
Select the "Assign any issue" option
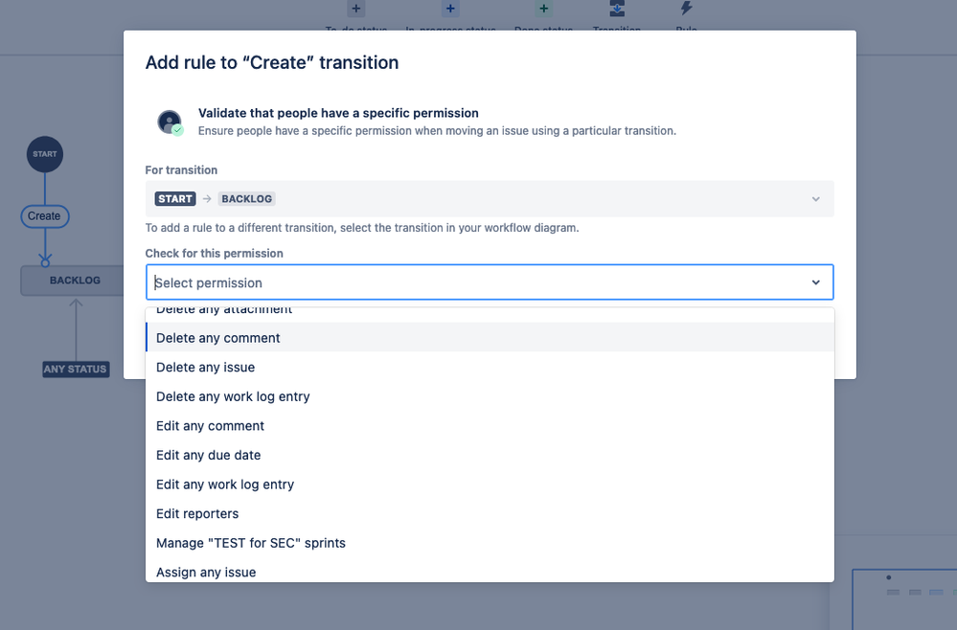490,571
